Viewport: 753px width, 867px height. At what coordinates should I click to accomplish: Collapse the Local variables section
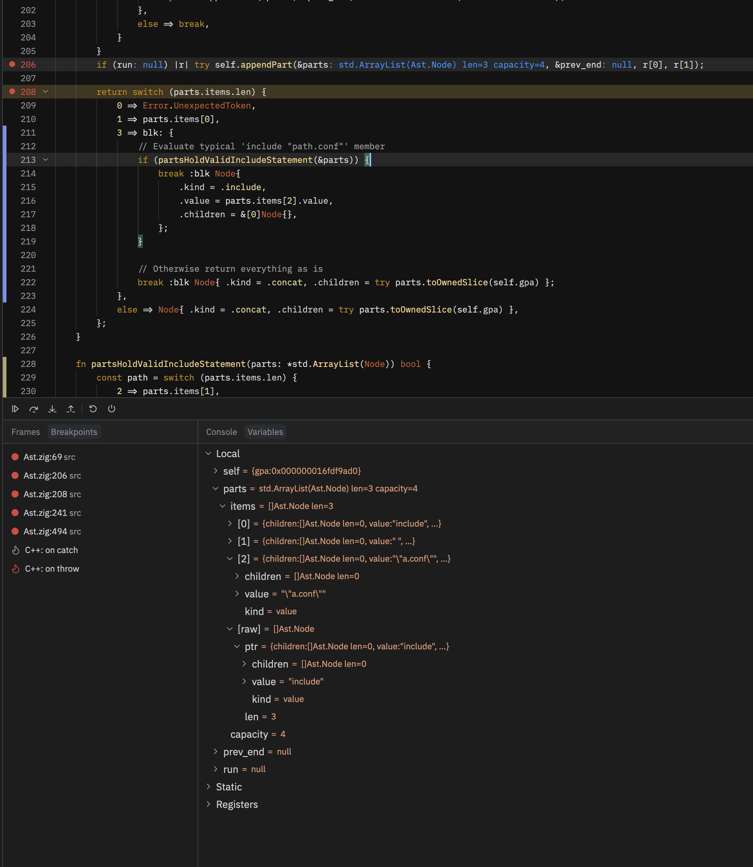click(x=208, y=454)
